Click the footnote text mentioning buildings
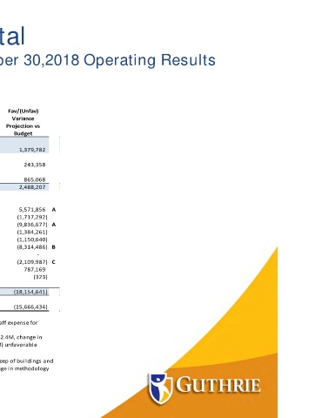 pos(27,361)
